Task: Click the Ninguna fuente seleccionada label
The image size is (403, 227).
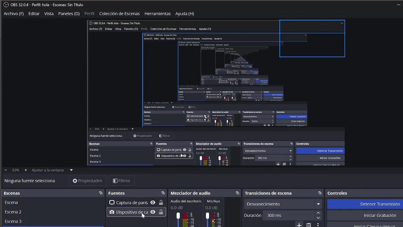Action: coord(30,181)
